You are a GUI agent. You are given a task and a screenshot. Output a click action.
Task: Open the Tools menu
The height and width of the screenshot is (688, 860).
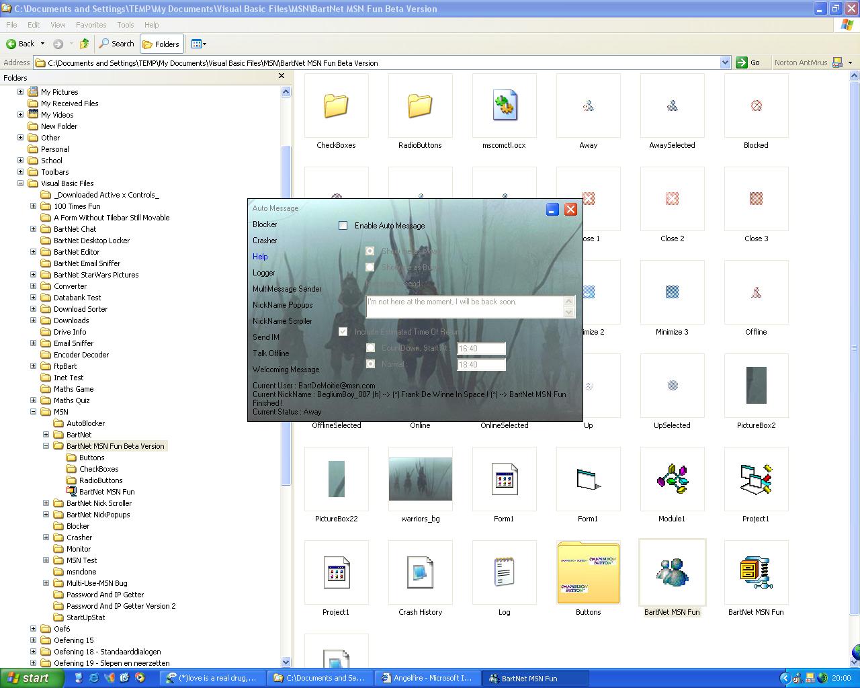click(126, 25)
